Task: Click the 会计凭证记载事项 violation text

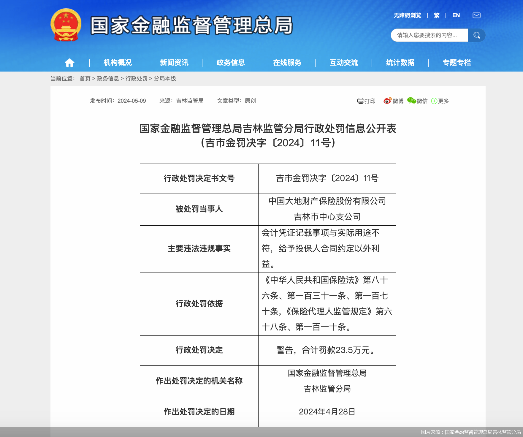Action: pos(321,248)
